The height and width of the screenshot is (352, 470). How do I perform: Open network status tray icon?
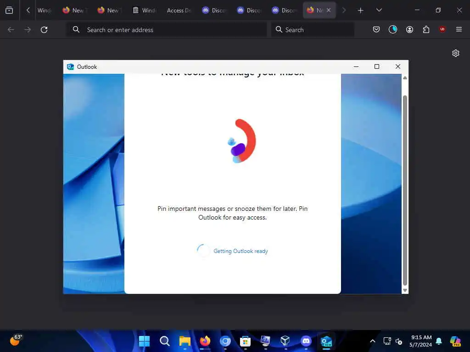coord(387,341)
